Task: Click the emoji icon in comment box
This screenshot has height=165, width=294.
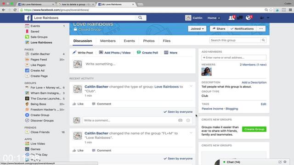Action: coord(188,120)
